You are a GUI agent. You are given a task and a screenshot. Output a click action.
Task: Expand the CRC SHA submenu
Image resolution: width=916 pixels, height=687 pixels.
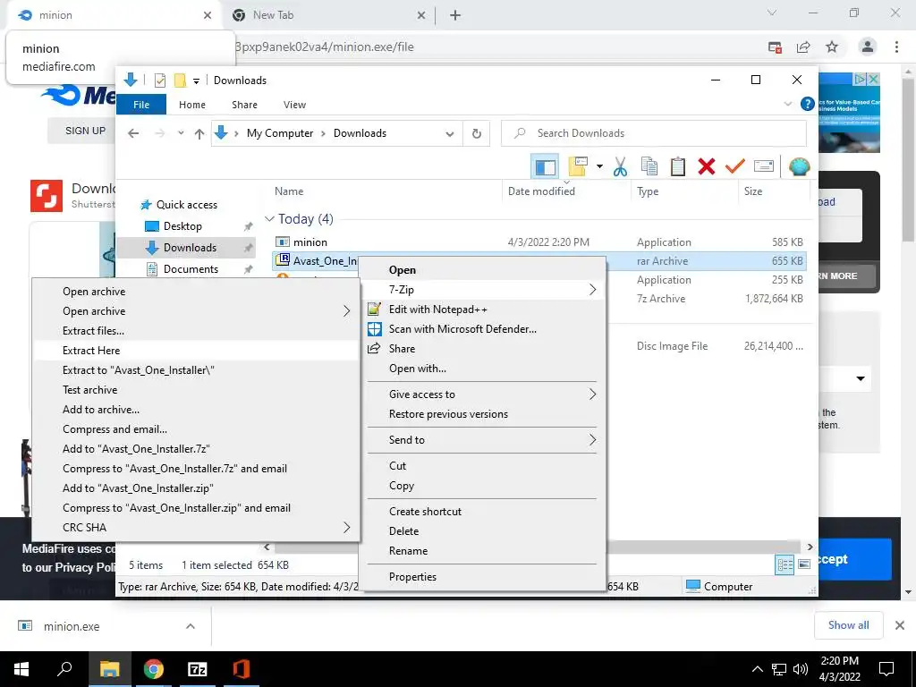point(196,528)
